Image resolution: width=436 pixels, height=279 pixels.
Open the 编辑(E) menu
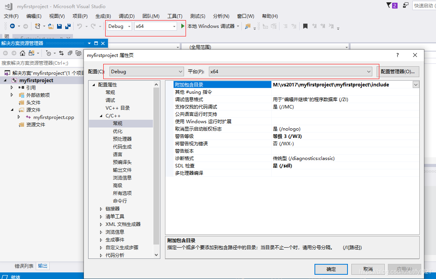click(34, 16)
